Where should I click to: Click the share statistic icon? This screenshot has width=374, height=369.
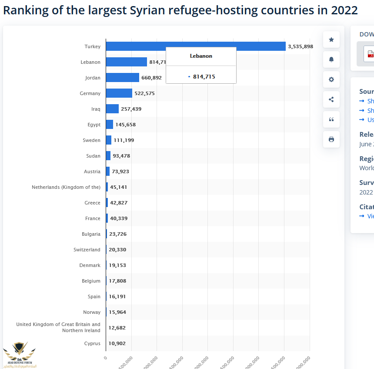(331, 99)
